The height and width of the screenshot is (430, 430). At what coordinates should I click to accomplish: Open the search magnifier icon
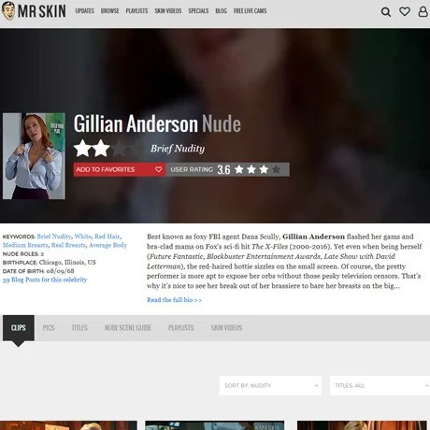point(386,12)
